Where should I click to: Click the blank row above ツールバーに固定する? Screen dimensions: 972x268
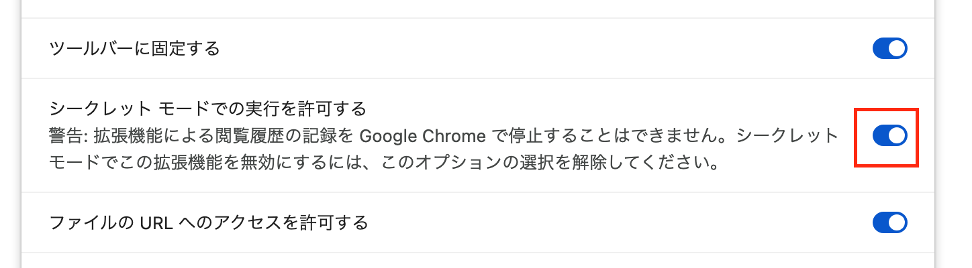pos(470,8)
